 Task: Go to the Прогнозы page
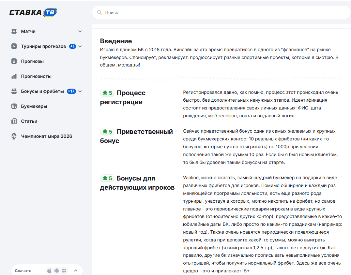pyautogui.click(x=32, y=61)
